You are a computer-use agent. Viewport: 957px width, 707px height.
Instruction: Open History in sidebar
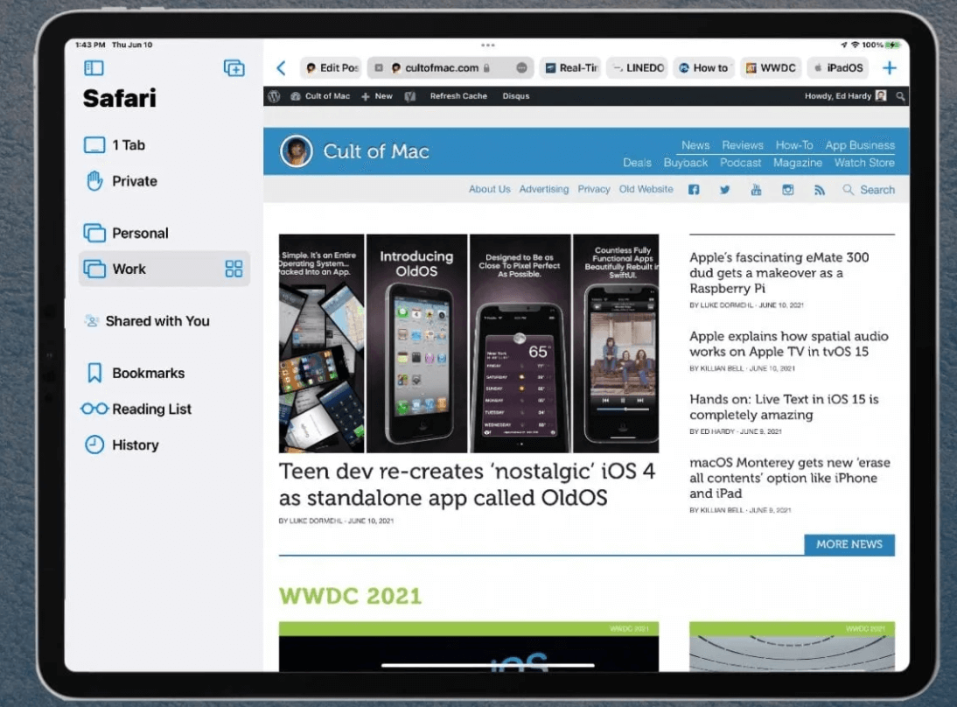[x=164, y=445]
